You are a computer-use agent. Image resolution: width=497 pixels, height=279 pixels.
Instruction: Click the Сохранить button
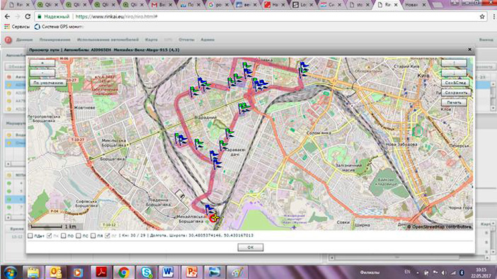pos(456,92)
